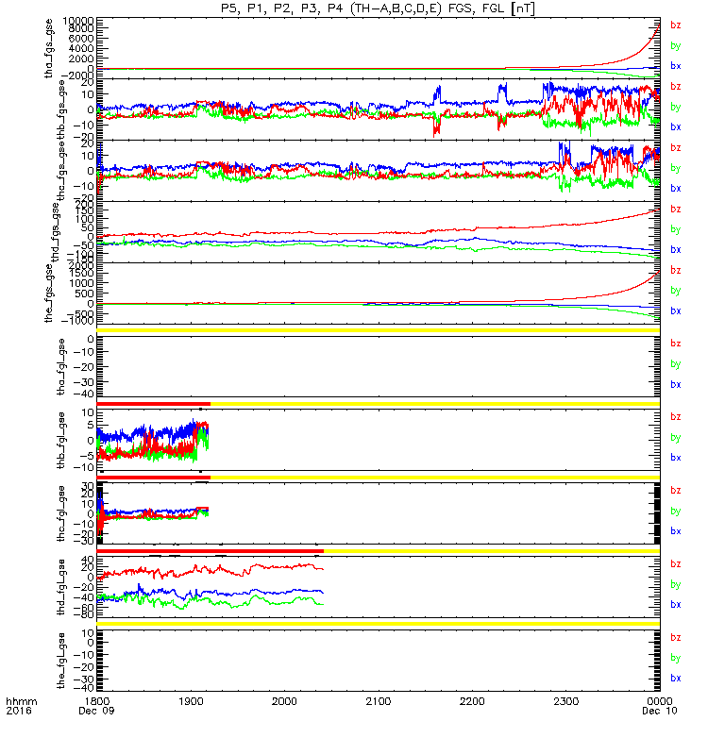Select the 'the_fgs_gse' y-axis label
708x755 pixels.
click(49, 294)
